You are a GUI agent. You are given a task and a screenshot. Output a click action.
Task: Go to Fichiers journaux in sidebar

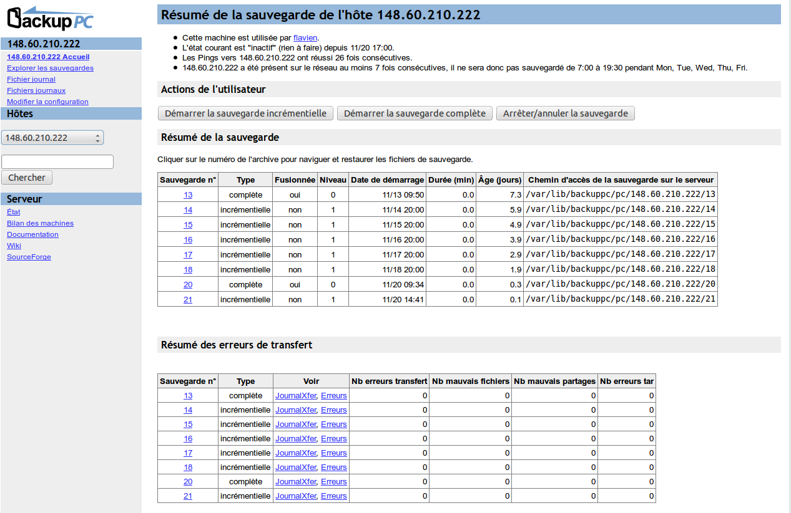coord(36,90)
